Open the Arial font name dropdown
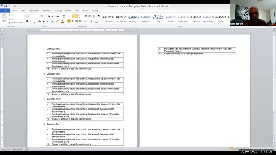 click(39, 16)
